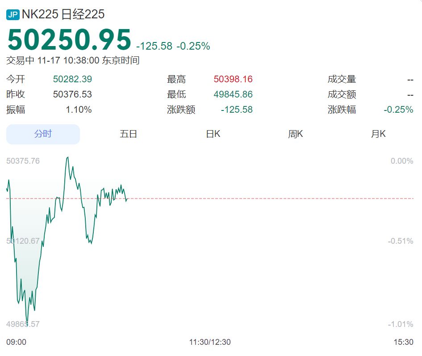Screen dimensions: 422x356
Task: Click the 成交量 volume placeholder dashes
Action: pyautogui.click(x=409, y=79)
